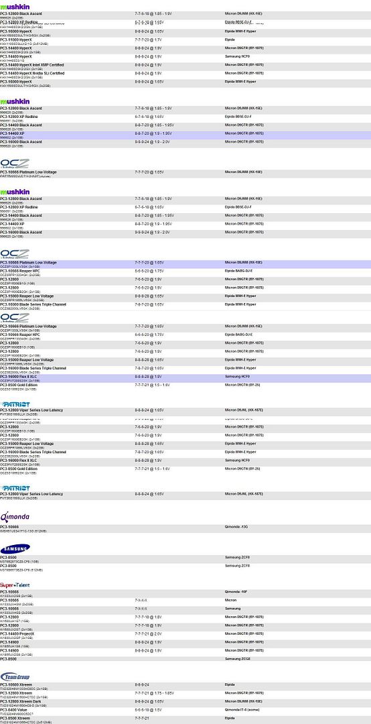Click the Samsung brand logo
The width and height of the screenshot is (371, 724).
[x=15, y=549]
